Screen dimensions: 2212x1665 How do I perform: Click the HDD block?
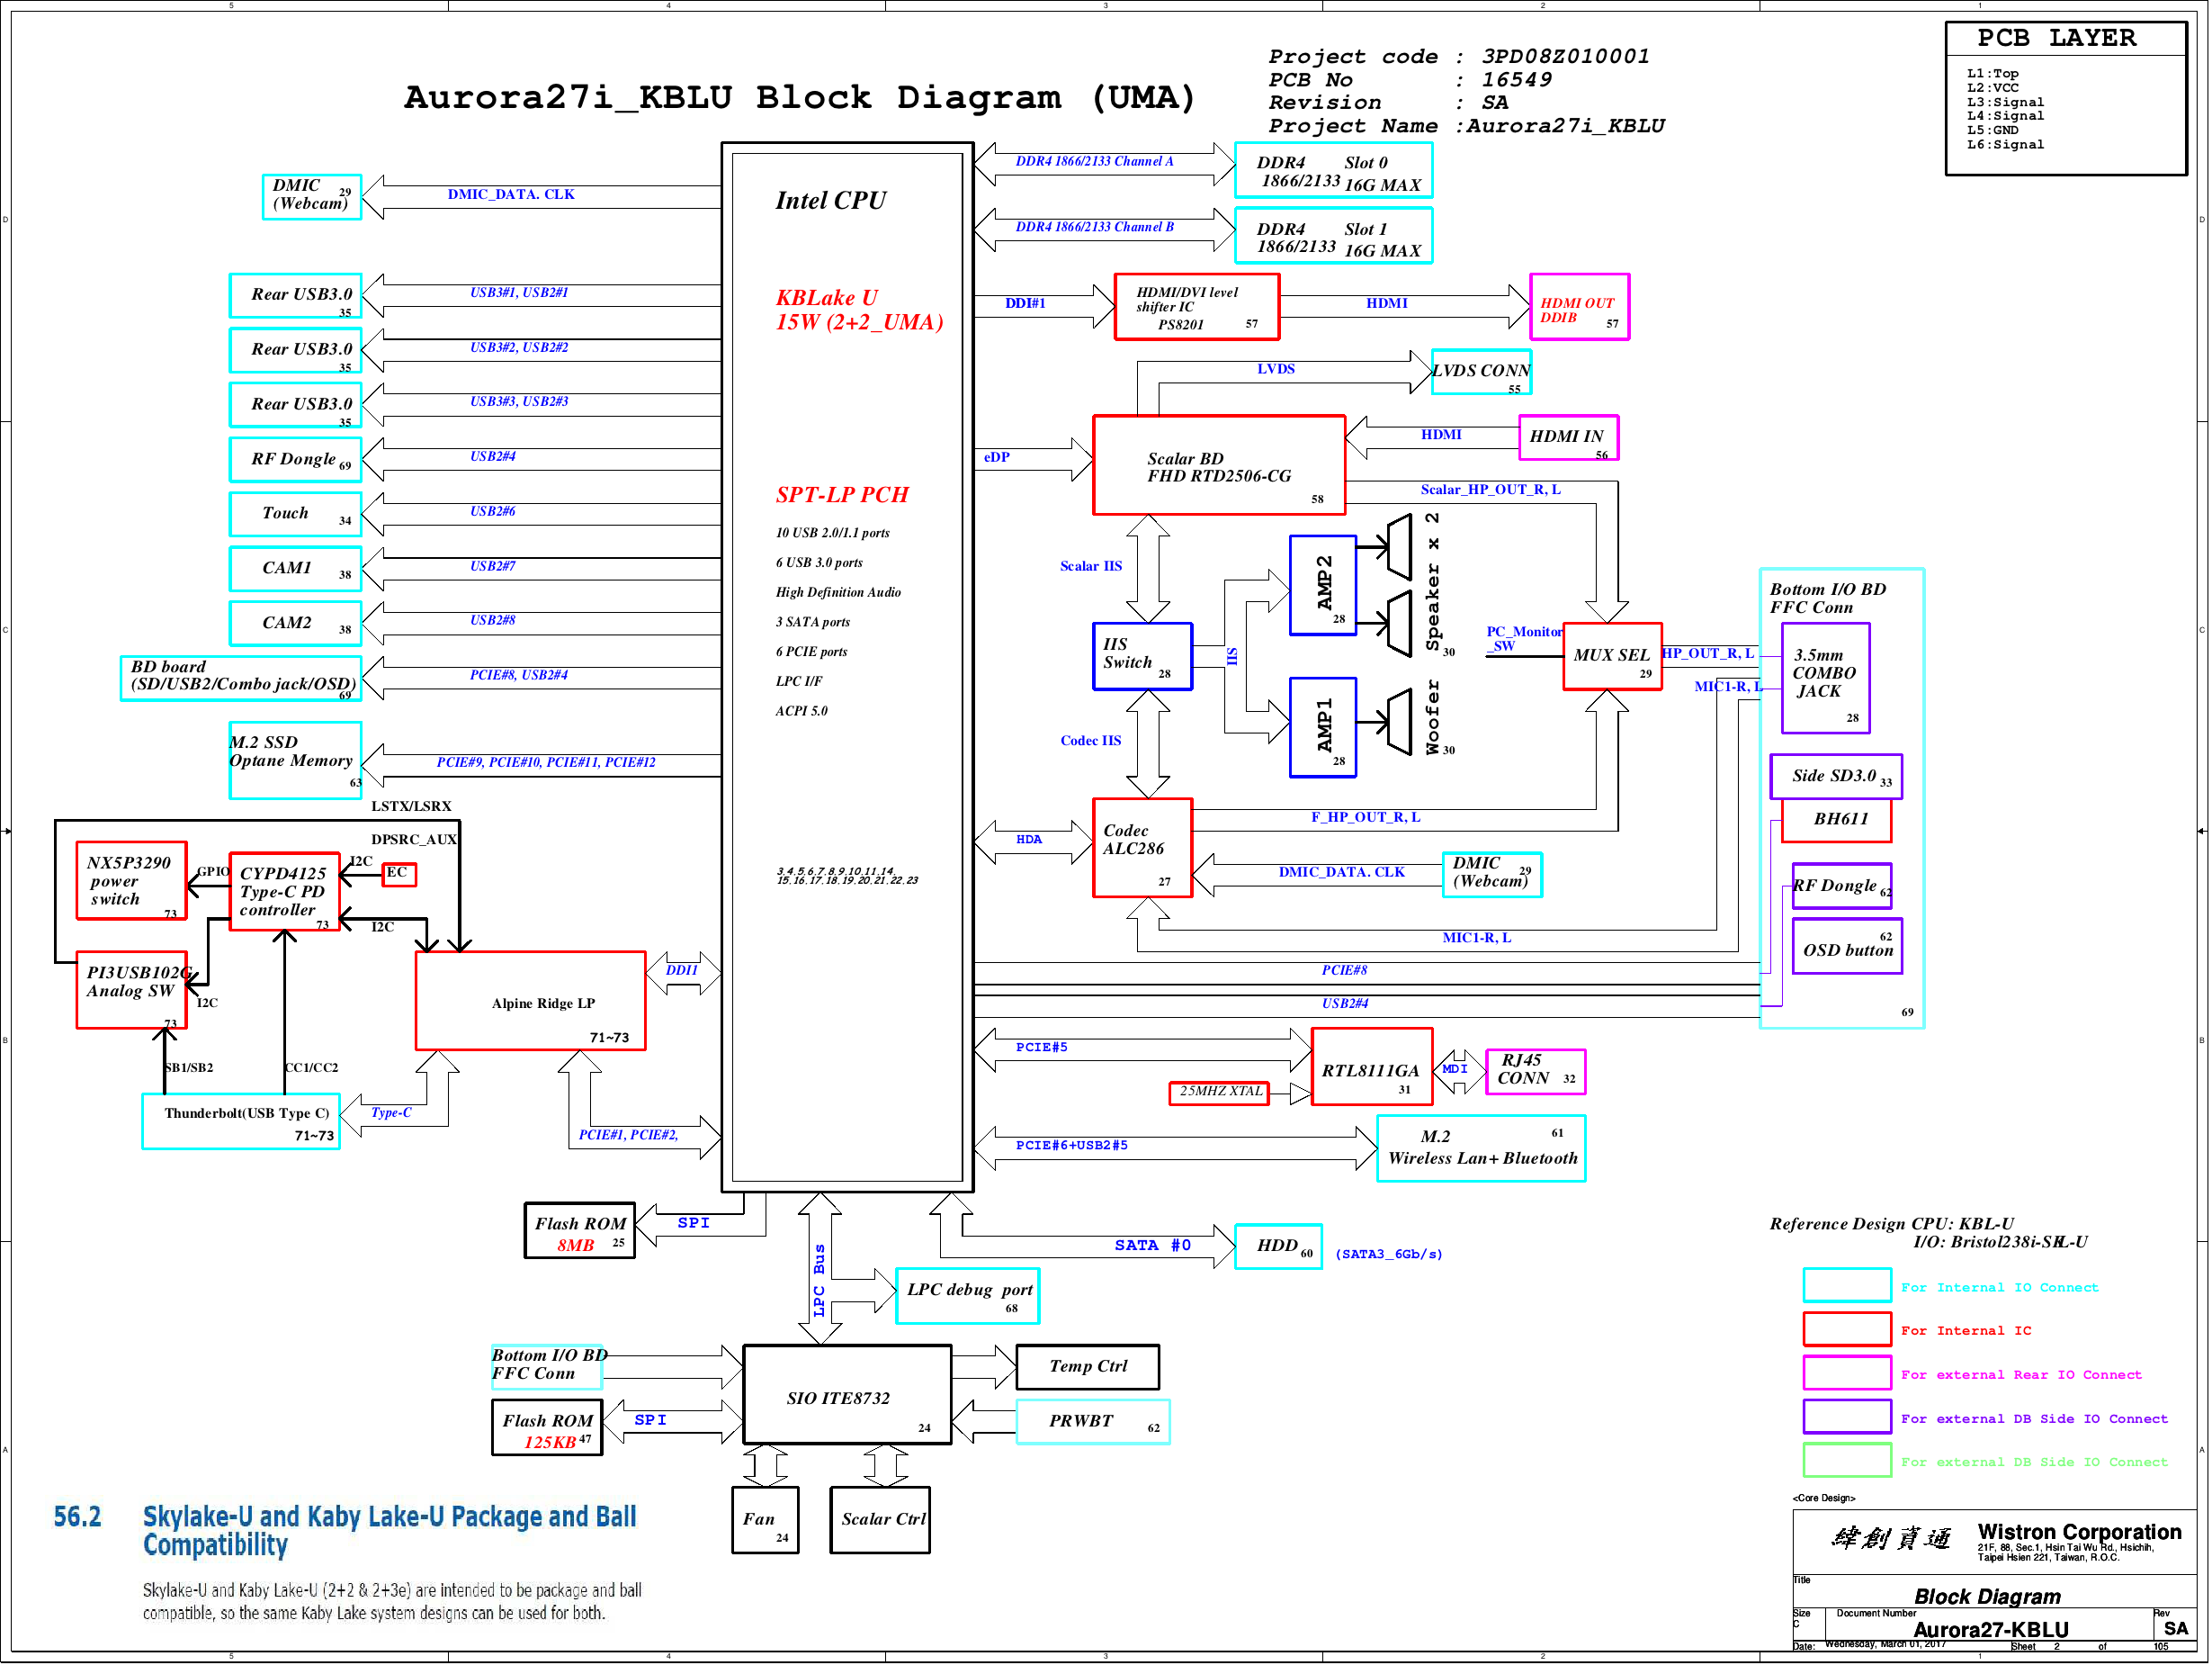(1279, 1246)
